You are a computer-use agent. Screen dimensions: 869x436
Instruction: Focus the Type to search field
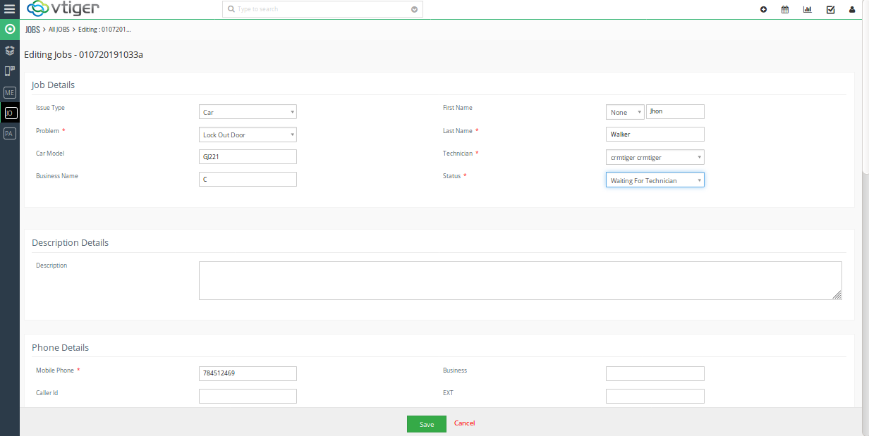pos(322,9)
